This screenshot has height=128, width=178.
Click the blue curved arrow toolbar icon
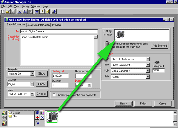pos(54,12)
